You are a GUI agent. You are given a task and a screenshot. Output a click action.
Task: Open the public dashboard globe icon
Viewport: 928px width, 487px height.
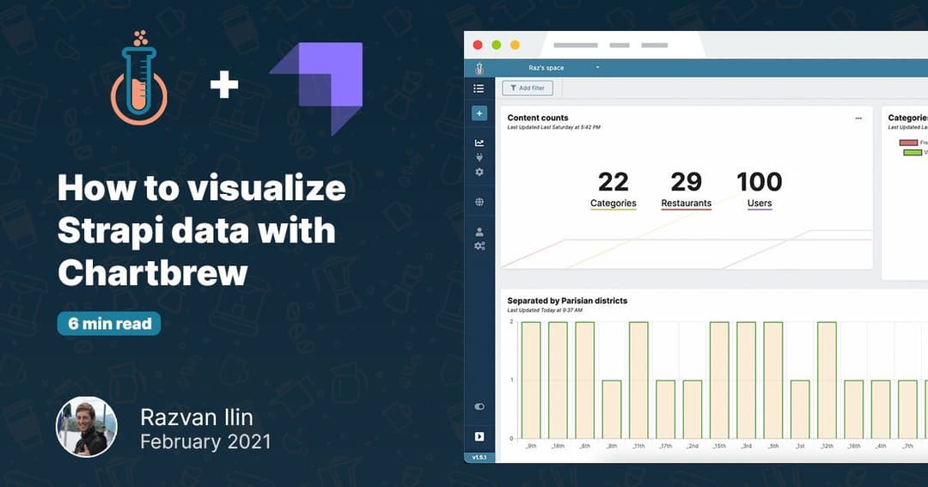[x=479, y=202]
